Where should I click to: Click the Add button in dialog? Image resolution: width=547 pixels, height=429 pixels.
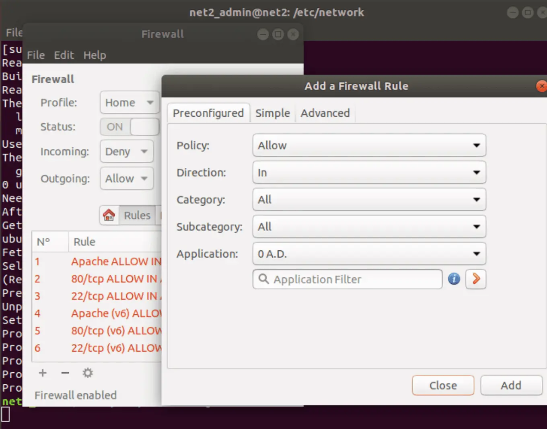[511, 386]
